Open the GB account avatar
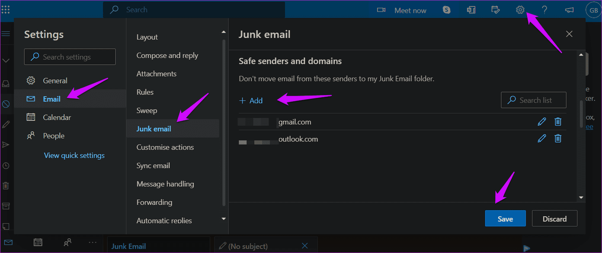 (593, 10)
